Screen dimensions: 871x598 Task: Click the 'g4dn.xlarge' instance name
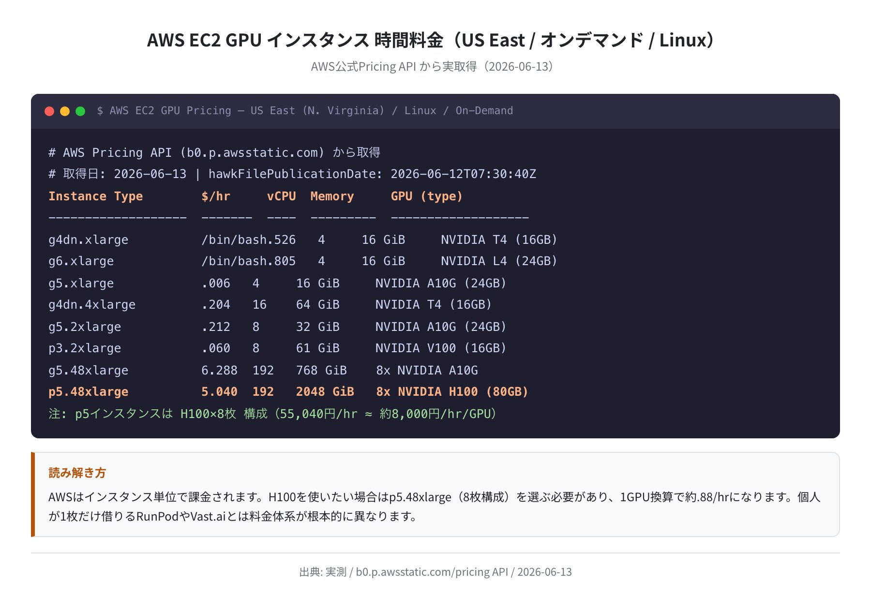[89, 239]
